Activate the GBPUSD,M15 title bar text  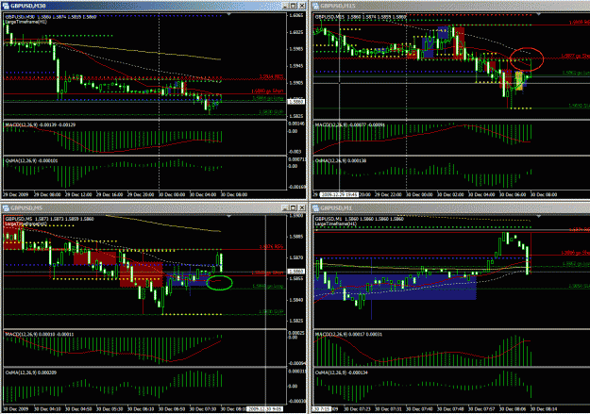338,6
